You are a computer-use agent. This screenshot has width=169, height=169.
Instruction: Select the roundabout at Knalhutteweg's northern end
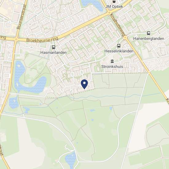tap(109, 13)
